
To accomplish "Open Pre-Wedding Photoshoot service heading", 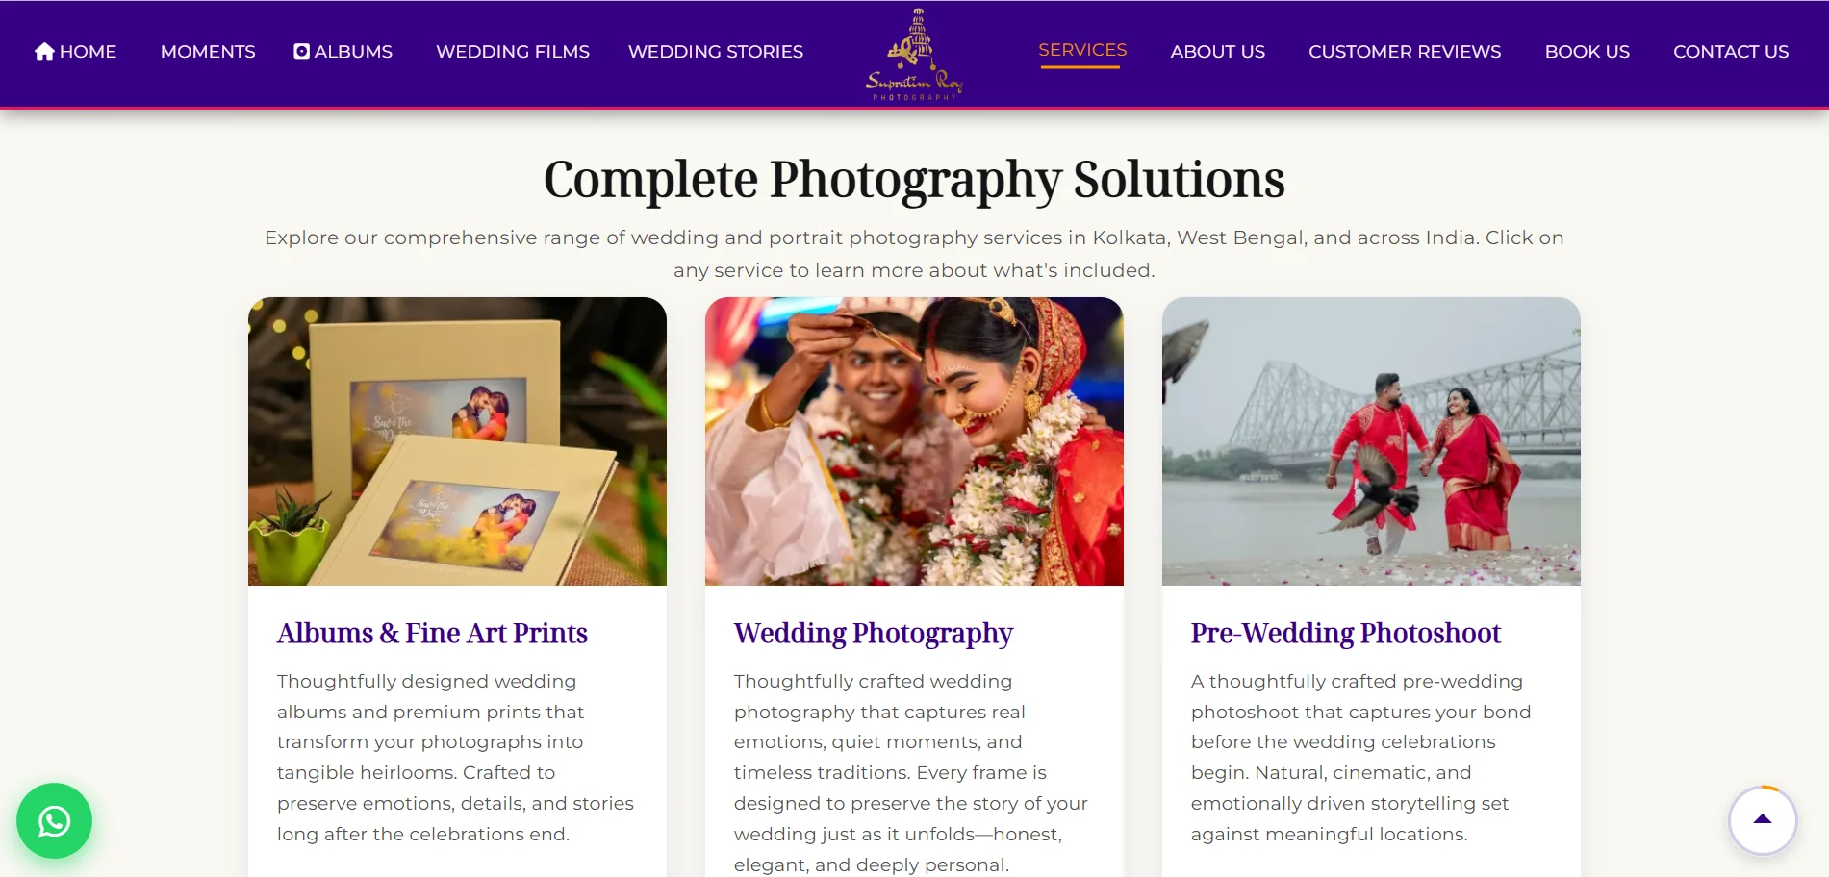I will coord(1345,634).
